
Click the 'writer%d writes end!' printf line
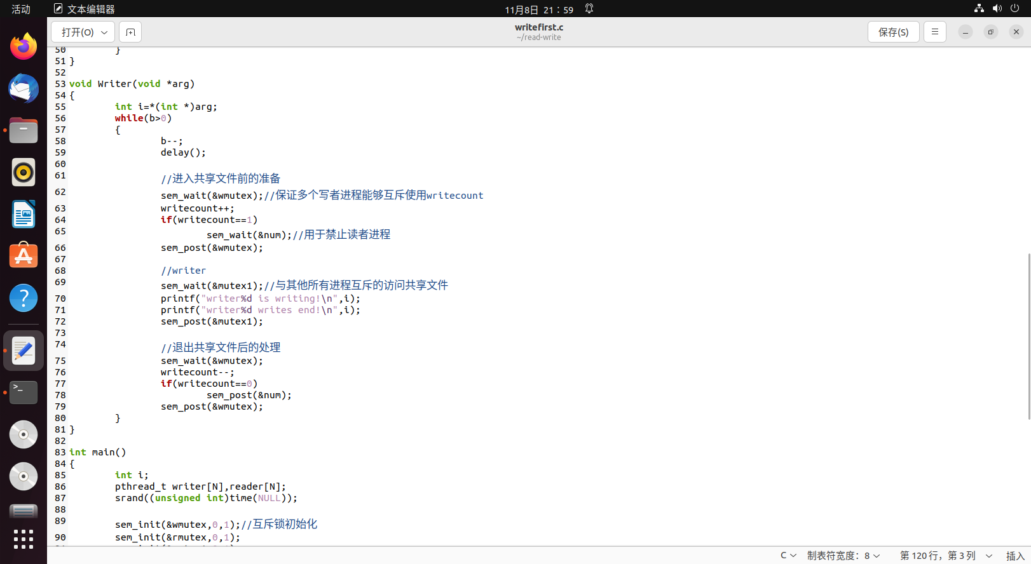pos(261,310)
